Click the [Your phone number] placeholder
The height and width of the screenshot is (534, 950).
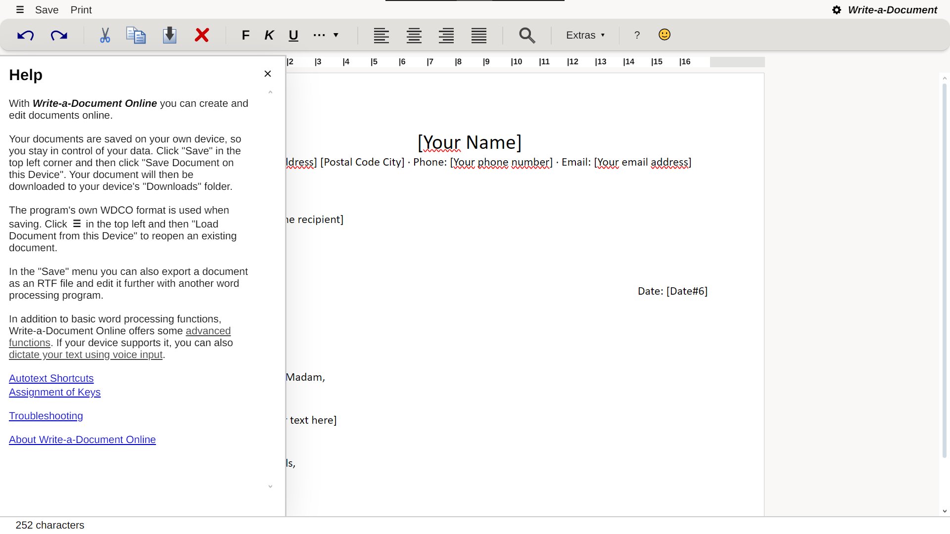point(501,162)
